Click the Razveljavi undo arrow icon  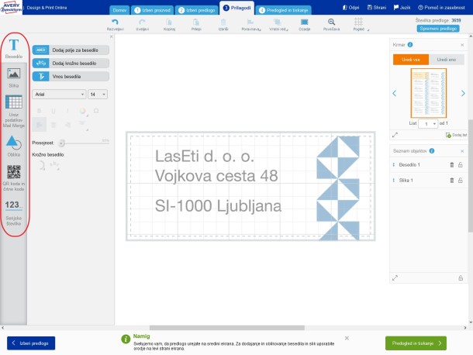click(x=115, y=22)
